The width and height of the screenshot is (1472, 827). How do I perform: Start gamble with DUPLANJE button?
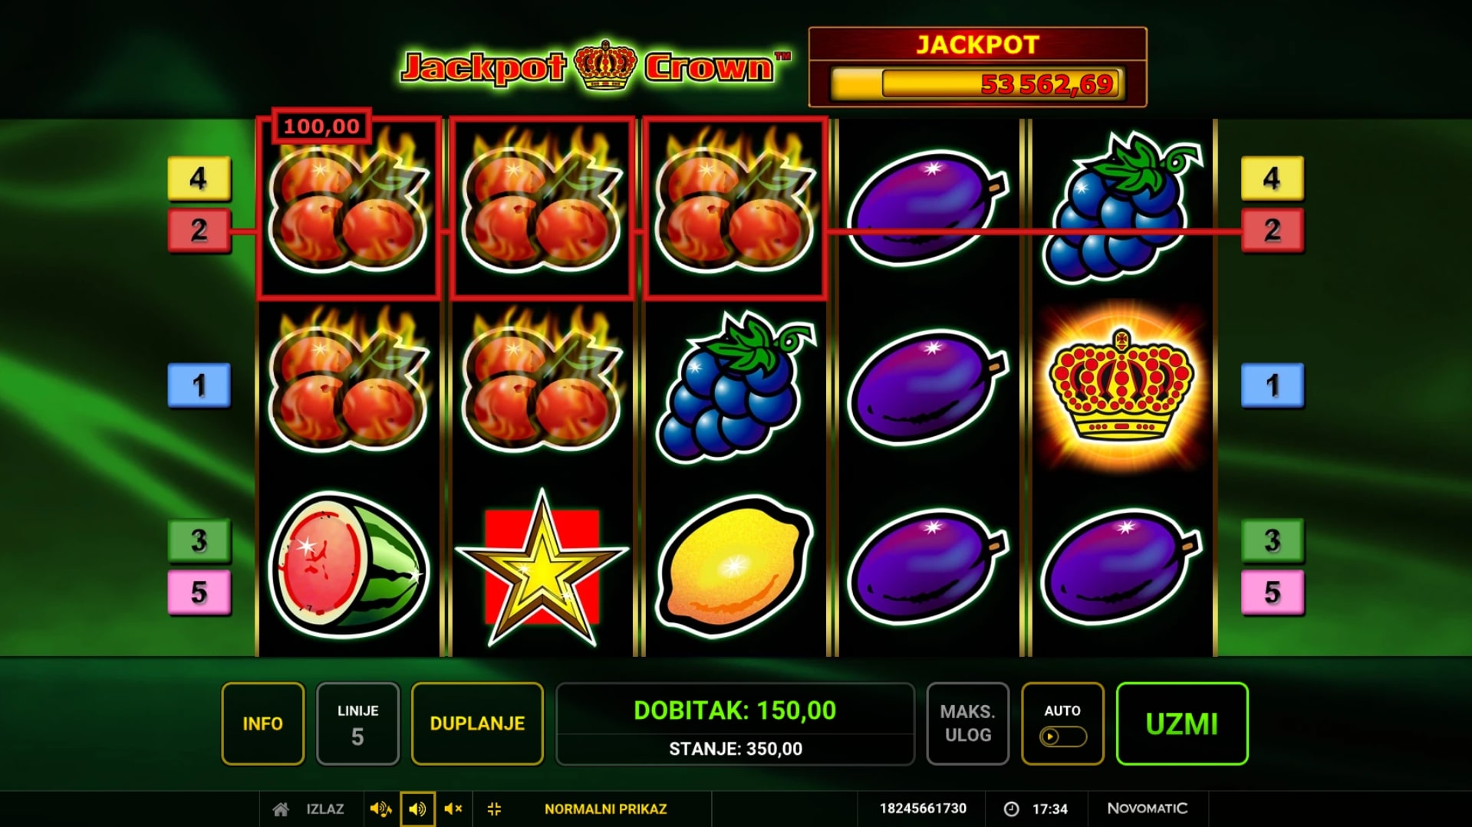(477, 724)
